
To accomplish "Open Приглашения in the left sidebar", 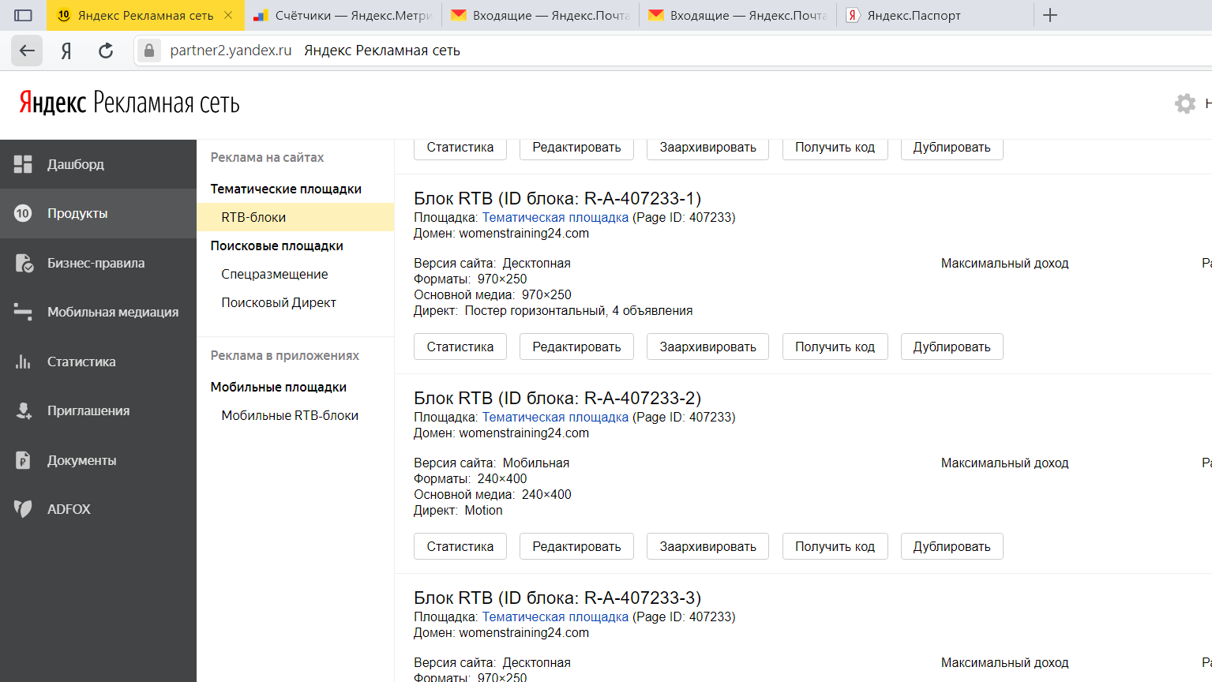I will 98,410.
